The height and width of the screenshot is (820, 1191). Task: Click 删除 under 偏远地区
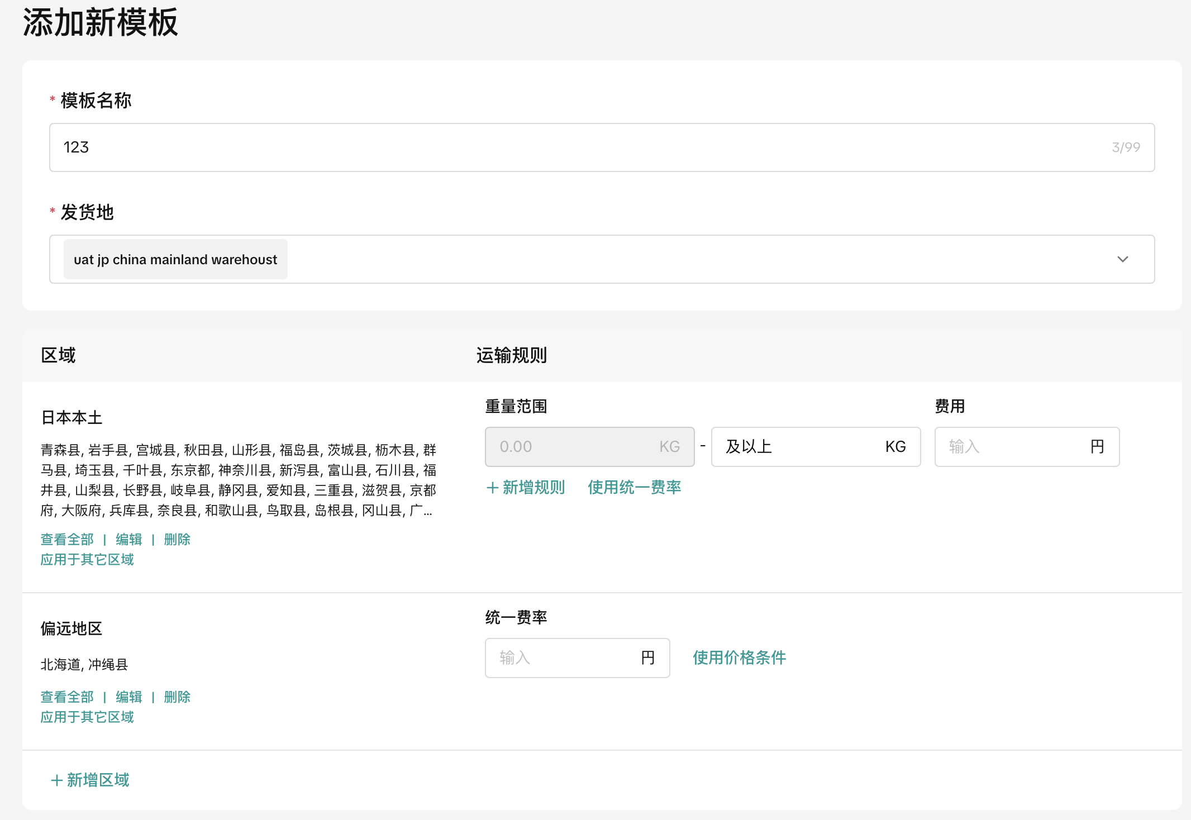tap(177, 697)
